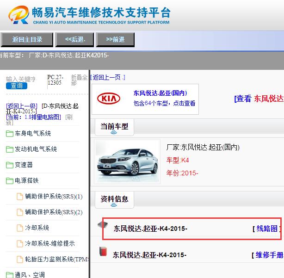This screenshot has height=278, width=284.
Task: Expand the 车身电气系统 tree node
Action: click(33, 134)
